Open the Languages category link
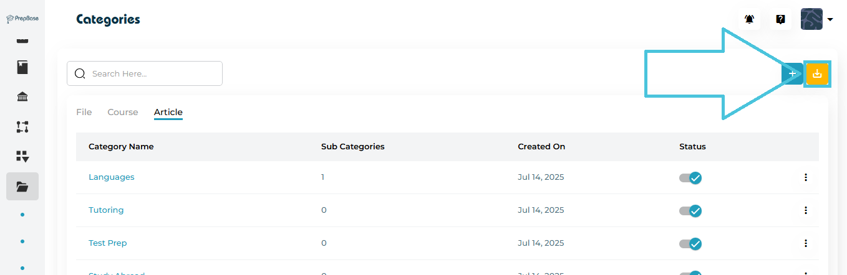The width and height of the screenshot is (847, 275). [111, 177]
